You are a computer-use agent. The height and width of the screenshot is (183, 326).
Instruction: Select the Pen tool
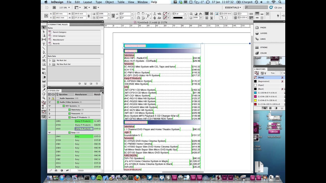tap(44, 52)
